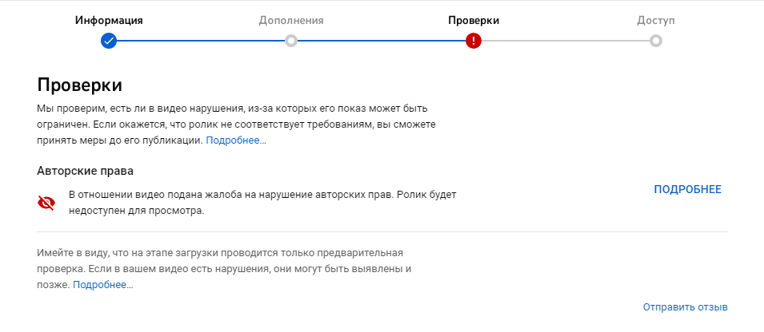Open Подробнее link after 'до его публикации'
This screenshot has width=764, height=332.
coord(236,140)
